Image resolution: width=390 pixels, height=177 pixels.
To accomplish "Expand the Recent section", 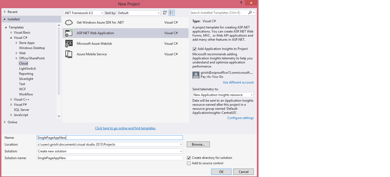I will pyautogui.click(x=5, y=12).
